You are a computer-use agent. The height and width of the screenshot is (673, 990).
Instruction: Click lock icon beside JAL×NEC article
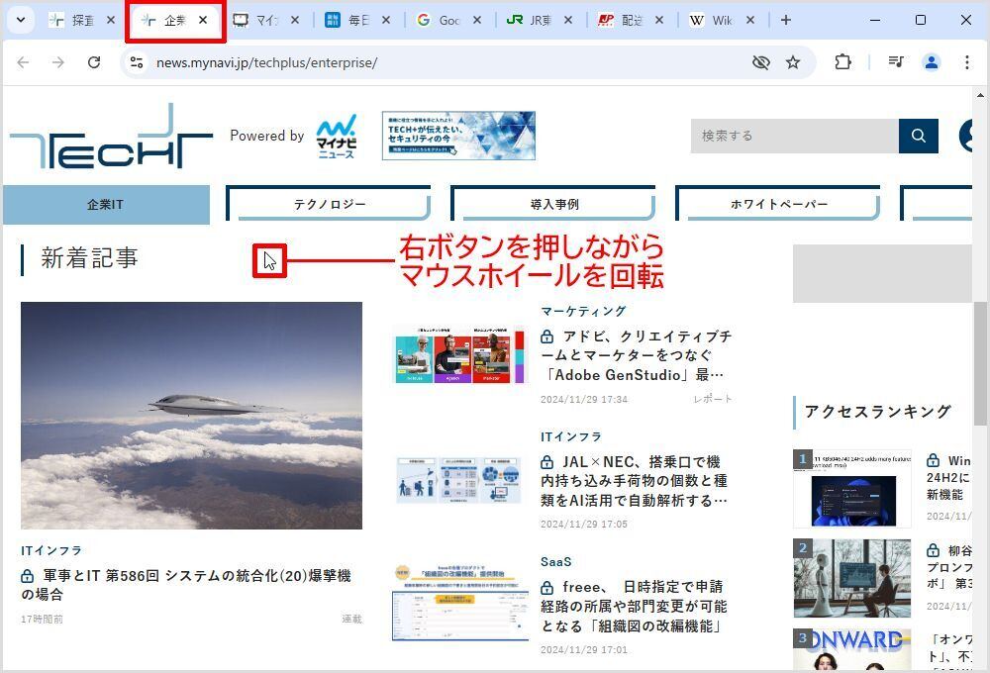point(547,462)
